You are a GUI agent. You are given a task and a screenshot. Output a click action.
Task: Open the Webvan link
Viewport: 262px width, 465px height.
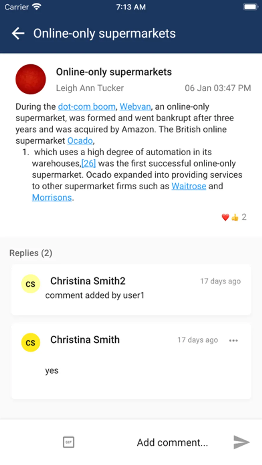point(135,107)
